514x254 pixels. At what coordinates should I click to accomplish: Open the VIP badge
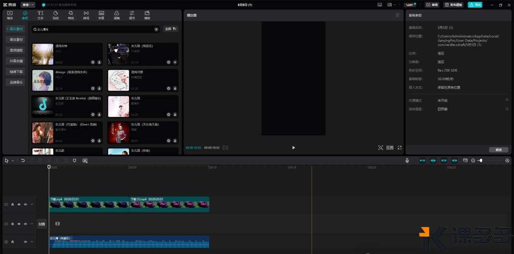click(x=410, y=5)
